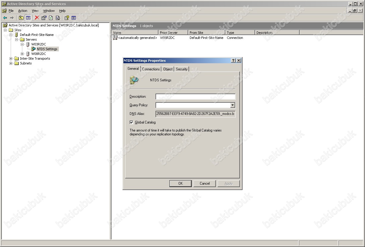This screenshot has width=365, height=247.
Task: Sort by the From Server column header
Action: 173,33
